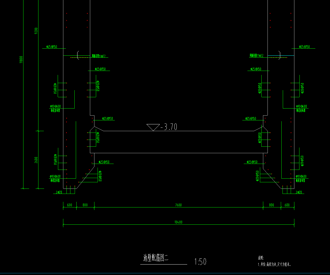Pick the 2600 vertical dimension text

click(36, 160)
